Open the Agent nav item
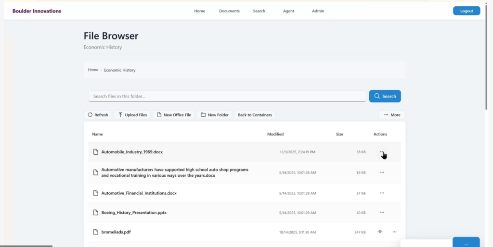The image size is (493, 247). point(288,11)
